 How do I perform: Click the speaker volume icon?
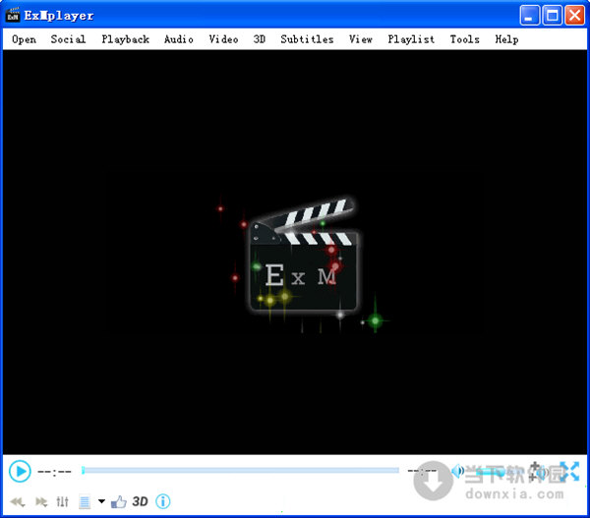(x=457, y=471)
